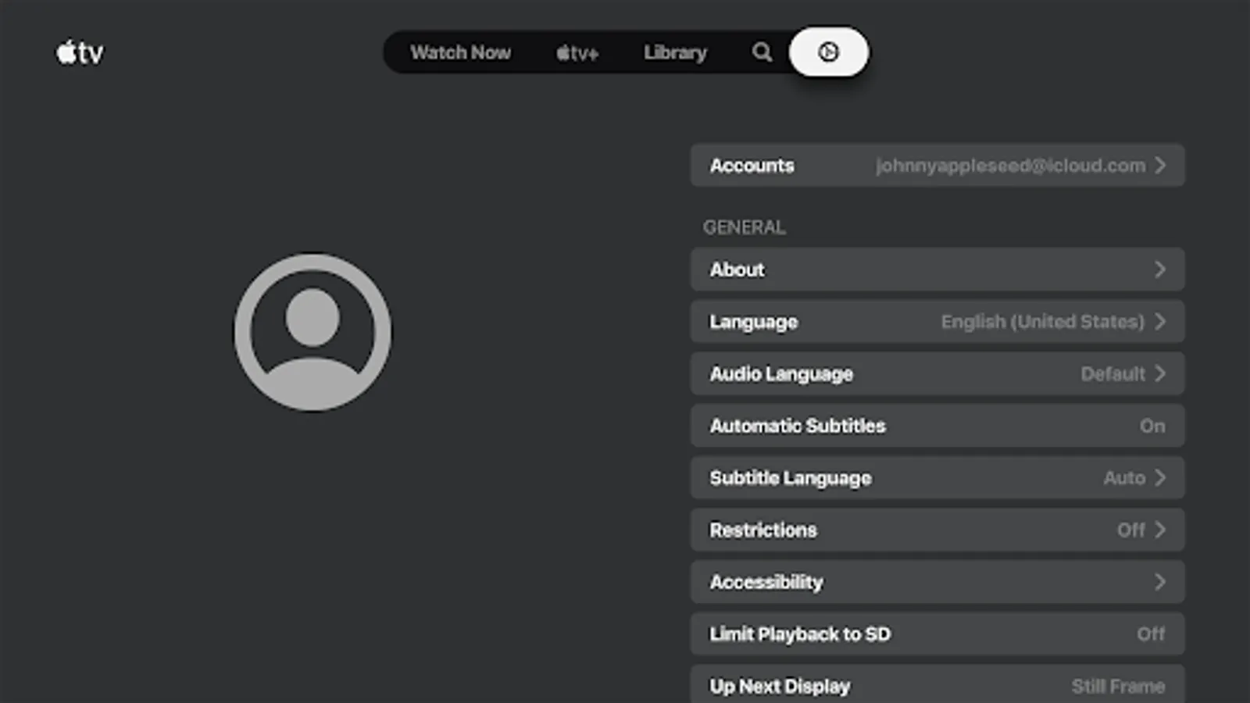Switch to the Watch Now tab
Viewport: 1250px width, 703px height.
[461, 52]
